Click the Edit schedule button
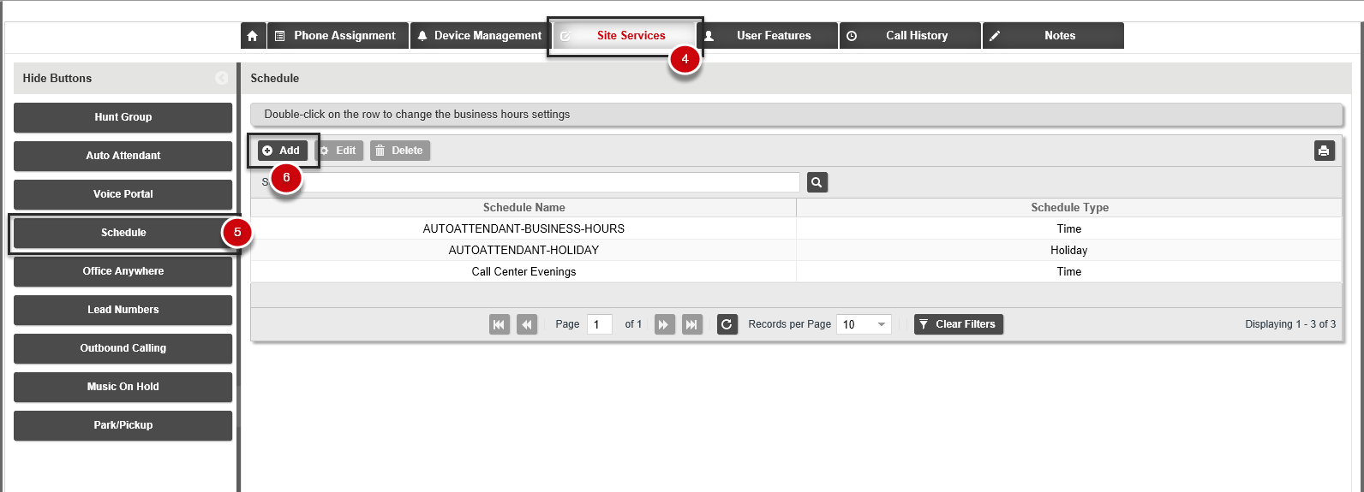 [x=338, y=151]
